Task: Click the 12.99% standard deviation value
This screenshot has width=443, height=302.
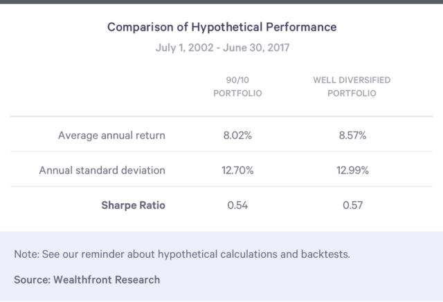Action: click(x=352, y=170)
